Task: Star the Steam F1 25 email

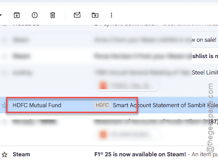Action: 4,155
